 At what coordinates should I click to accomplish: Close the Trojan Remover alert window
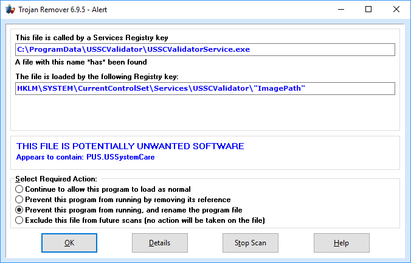(x=396, y=10)
